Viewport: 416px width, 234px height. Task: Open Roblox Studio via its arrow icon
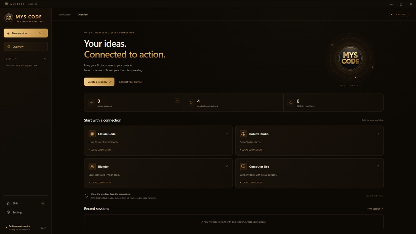(x=378, y=134)
